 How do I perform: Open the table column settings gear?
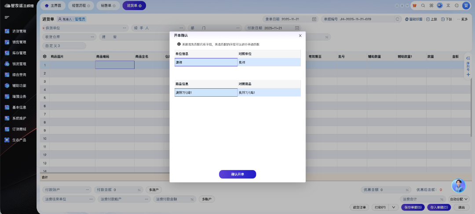(x=44, y=57)
